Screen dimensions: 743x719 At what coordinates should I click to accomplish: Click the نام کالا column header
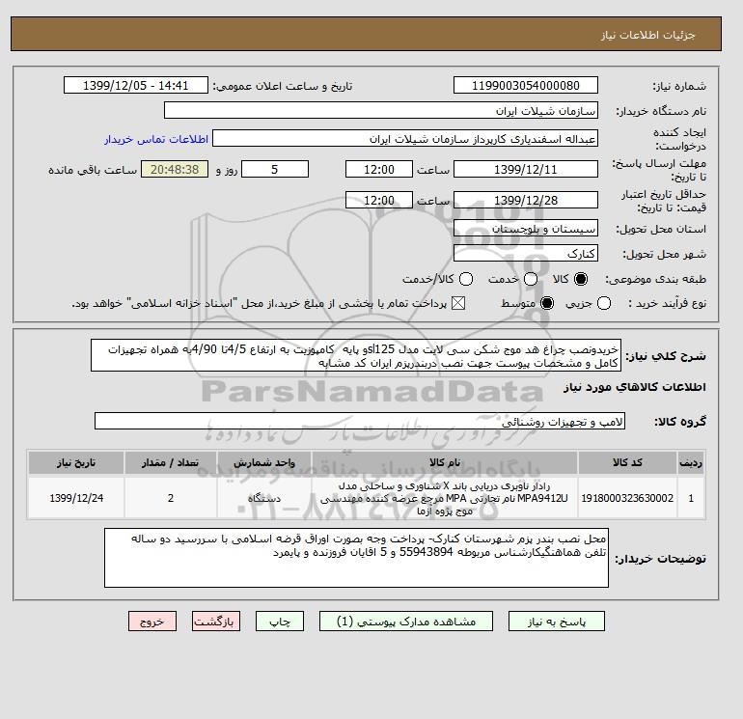point(445,462)
